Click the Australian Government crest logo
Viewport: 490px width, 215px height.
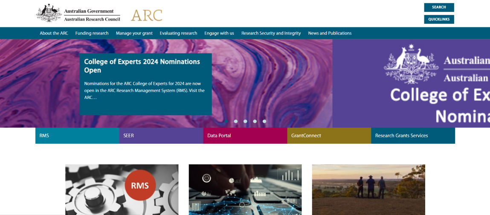(78, 13)
